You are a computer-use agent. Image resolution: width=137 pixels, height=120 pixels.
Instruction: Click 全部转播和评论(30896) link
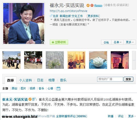click(72, 116)
